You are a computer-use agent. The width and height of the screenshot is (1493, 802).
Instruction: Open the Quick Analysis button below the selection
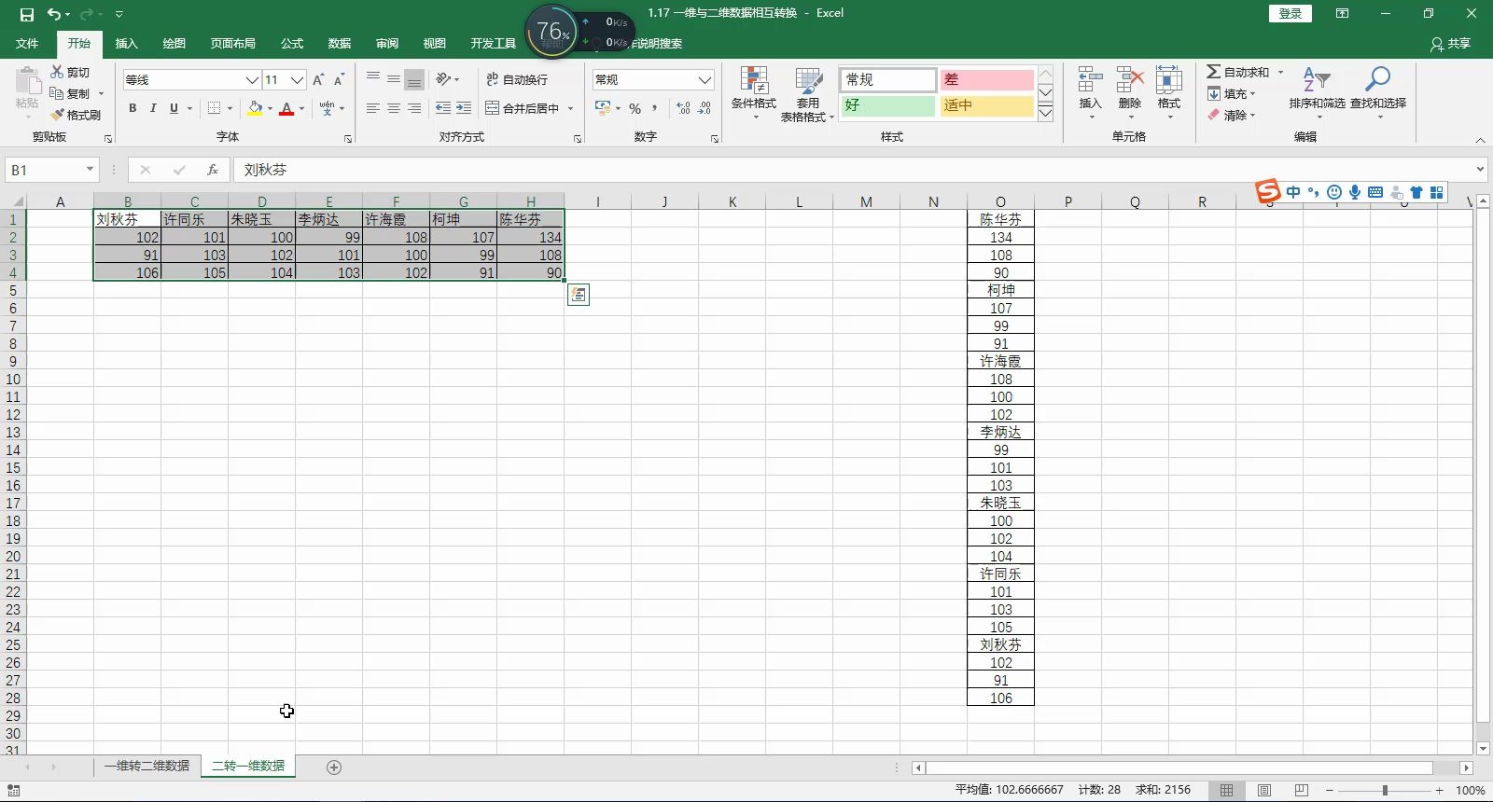click(x=579, y=295)
